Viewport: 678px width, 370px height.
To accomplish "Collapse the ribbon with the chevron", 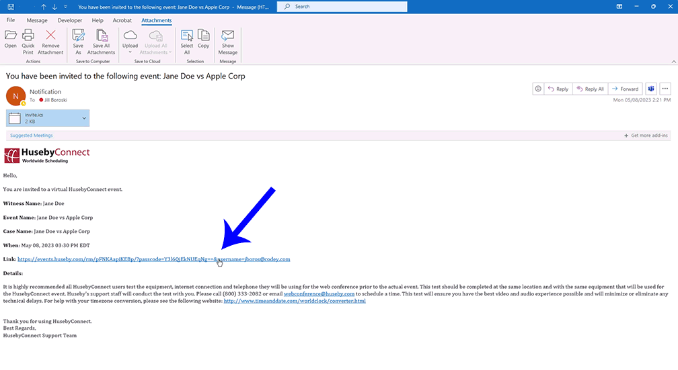I will [674, 62].
